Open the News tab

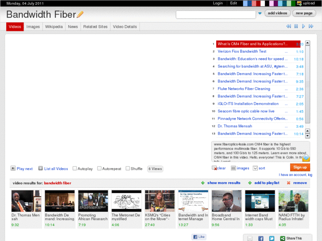[x=73, y=27]
